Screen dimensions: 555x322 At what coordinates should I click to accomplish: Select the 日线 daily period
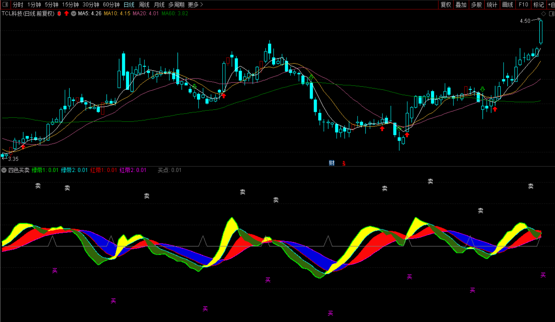point(129,5)
